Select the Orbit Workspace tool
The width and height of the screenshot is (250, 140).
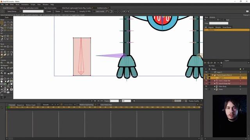click(x=11, y=68)
